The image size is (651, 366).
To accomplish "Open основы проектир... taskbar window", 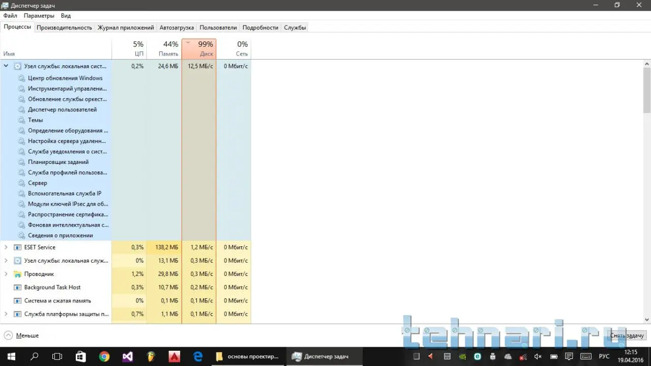I will click(248, 356).
